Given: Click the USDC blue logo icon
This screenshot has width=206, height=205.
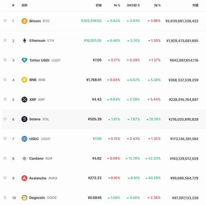Looking at the screenshot, I should tap(24, 139).
